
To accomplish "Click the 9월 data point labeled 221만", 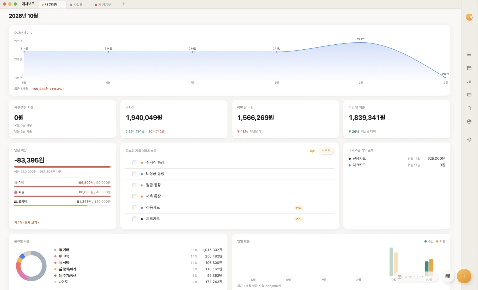I will click(361, 42).
